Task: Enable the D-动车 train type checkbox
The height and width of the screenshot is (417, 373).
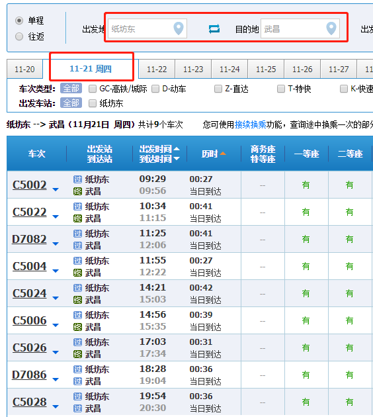Action: pyautogui.click(x=155, y=89)
